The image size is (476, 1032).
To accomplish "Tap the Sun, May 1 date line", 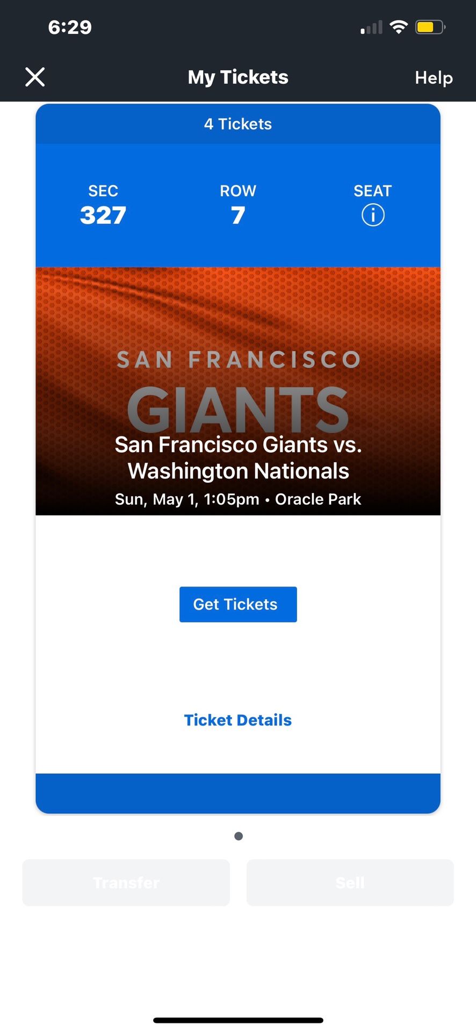I will coord(238,499).
